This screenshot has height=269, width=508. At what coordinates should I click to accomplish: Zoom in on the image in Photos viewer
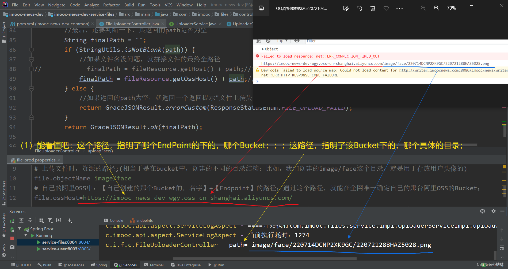[436, 8]
